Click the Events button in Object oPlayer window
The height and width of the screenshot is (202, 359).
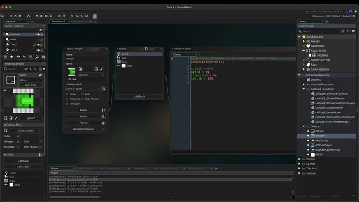pyautogui.click(x=84, y=110)
